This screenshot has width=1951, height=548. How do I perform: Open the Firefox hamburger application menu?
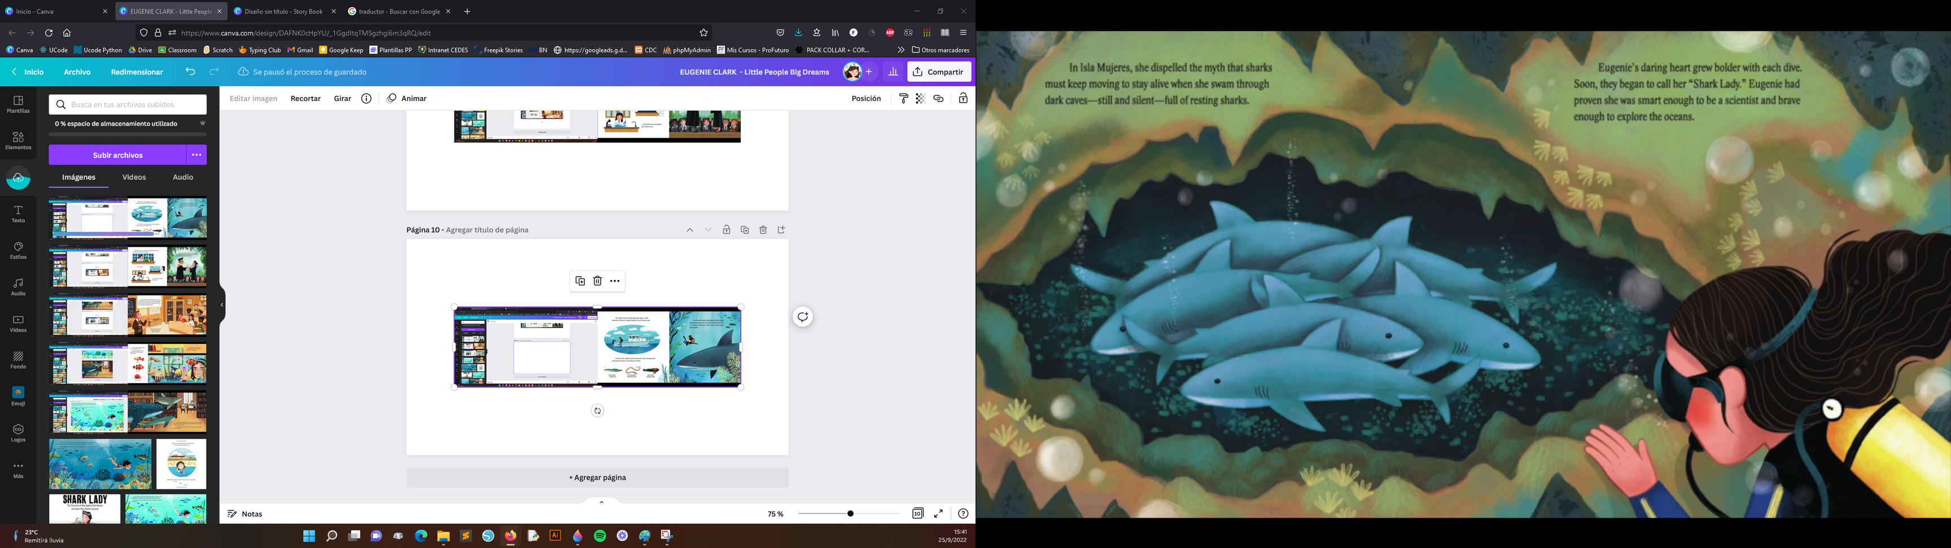(x=963, y=33)
